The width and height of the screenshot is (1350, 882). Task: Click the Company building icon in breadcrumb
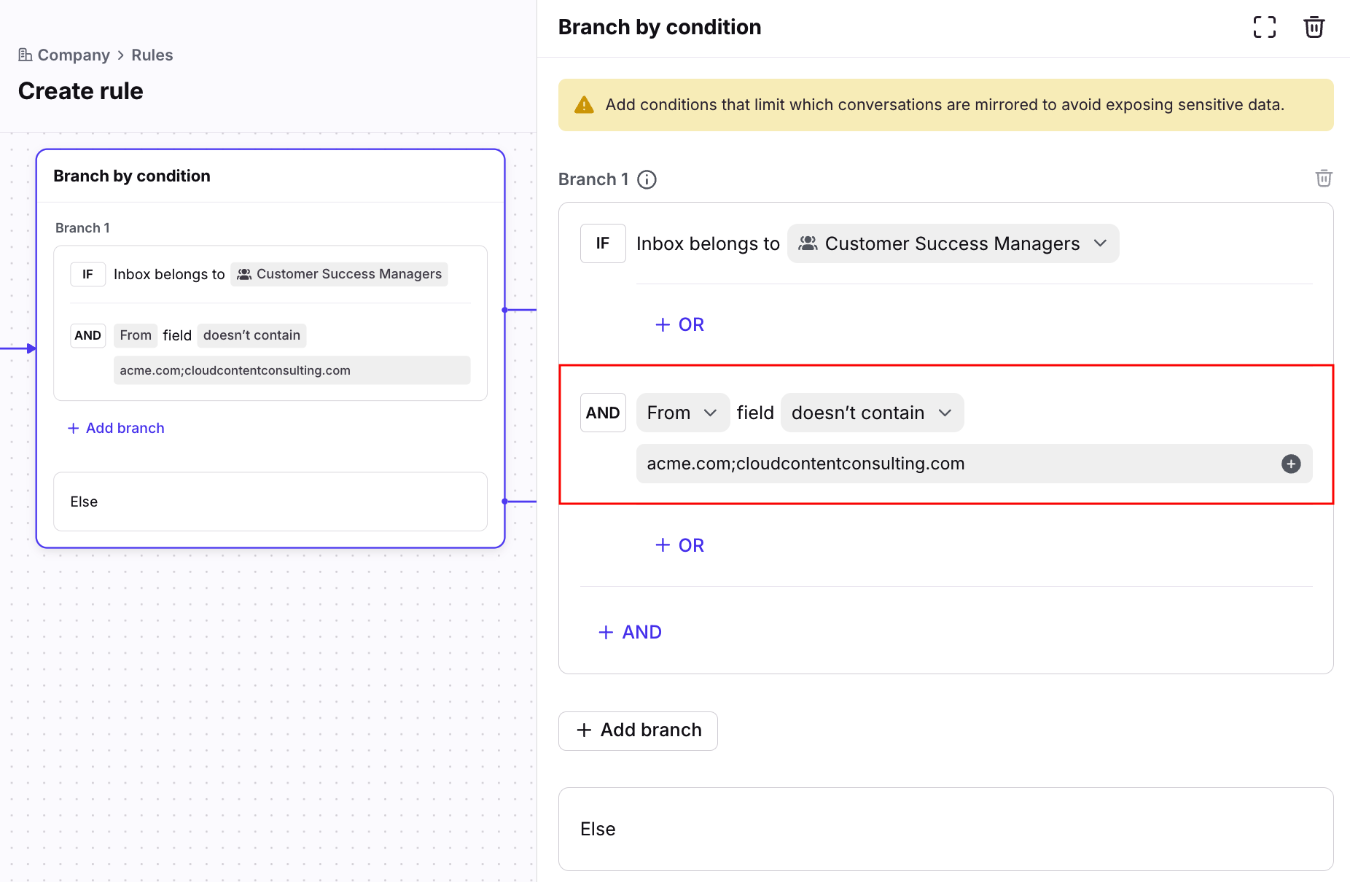tap(25, 55)
